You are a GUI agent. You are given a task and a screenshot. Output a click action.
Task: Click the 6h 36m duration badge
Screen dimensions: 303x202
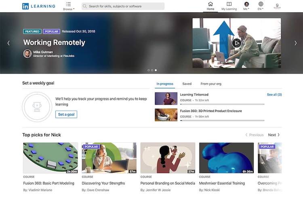point(248,171)
